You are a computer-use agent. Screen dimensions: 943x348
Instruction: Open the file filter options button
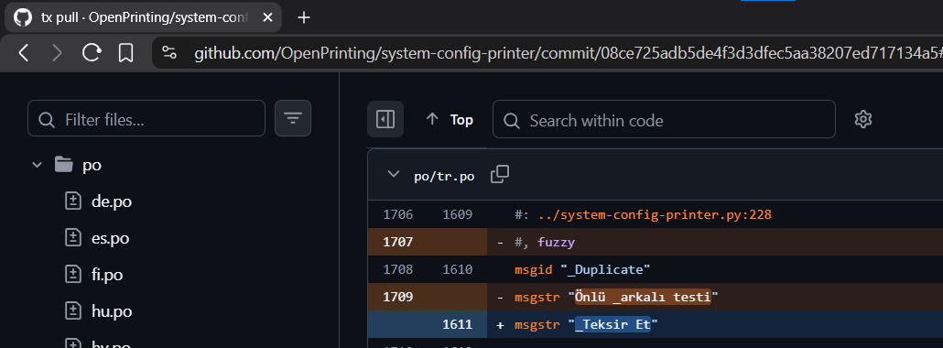(293, 118)
